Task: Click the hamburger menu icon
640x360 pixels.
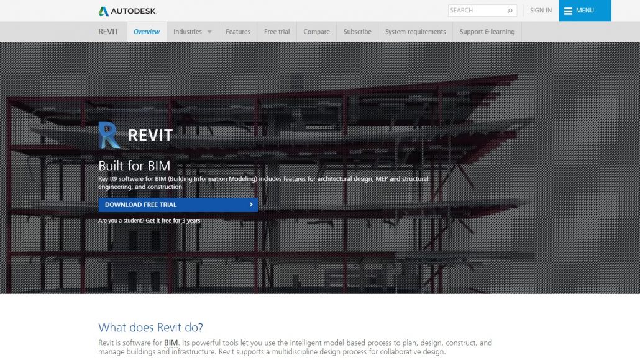Action: point(568,11)
